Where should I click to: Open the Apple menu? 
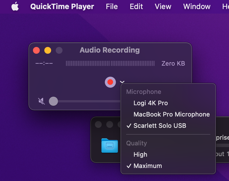(15, 7)
